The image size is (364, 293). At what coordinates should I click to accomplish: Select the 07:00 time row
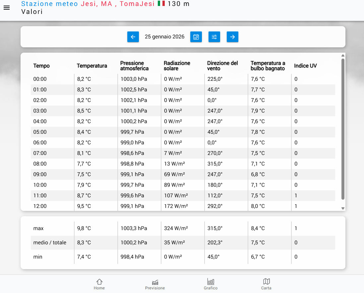click(x=40, y=153)
